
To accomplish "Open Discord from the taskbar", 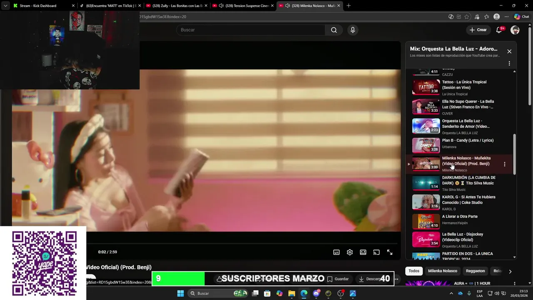I will [x=316, y=293].
